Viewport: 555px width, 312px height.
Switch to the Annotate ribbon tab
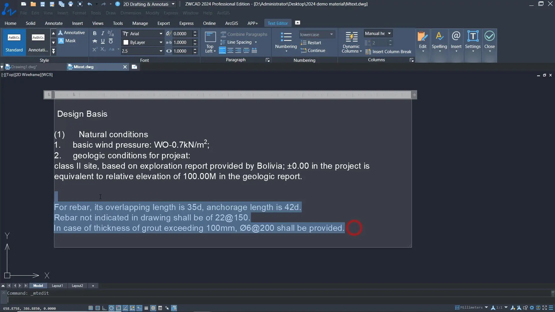pyautogui.click(x=53, y=23)
